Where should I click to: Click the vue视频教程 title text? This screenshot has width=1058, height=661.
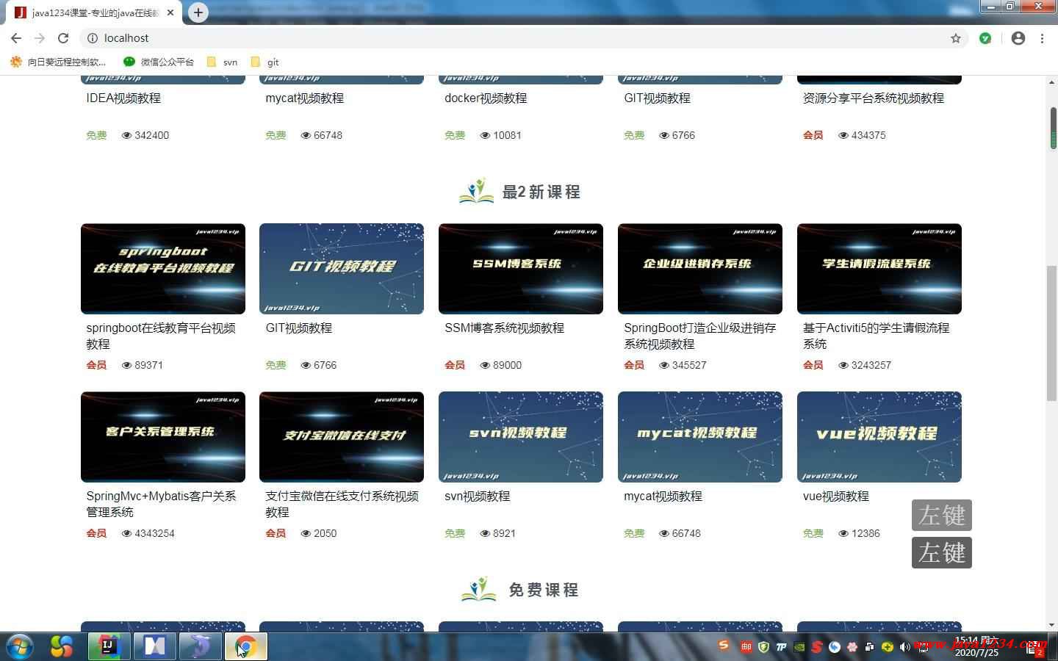836,496
